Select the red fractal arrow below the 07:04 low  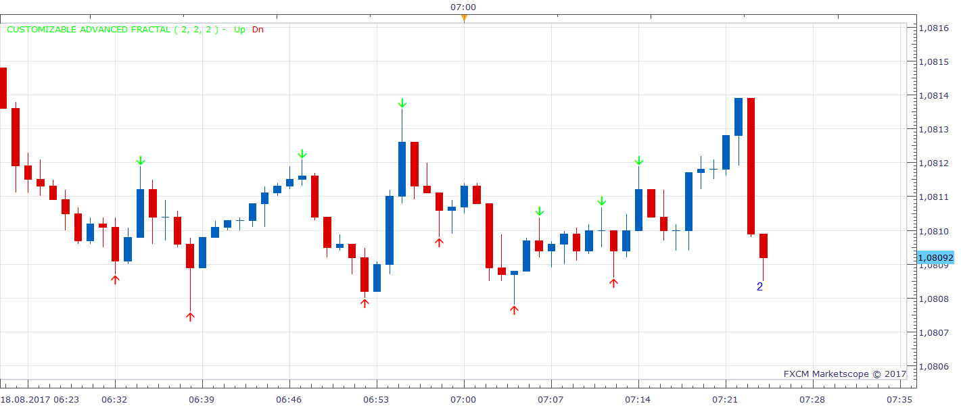tap(514, 310)
